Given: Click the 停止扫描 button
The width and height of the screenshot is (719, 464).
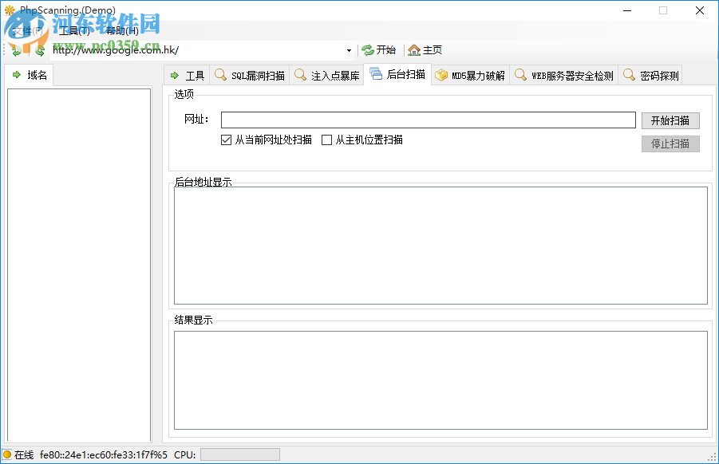Looking at the screenshot, I should (670, 144).
